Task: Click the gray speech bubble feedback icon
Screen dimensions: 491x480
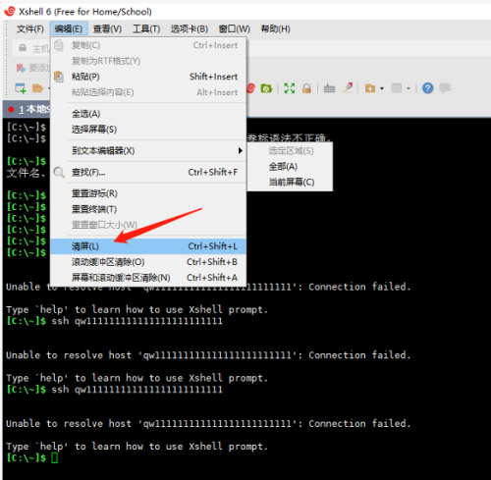Action: click(445, 88)
